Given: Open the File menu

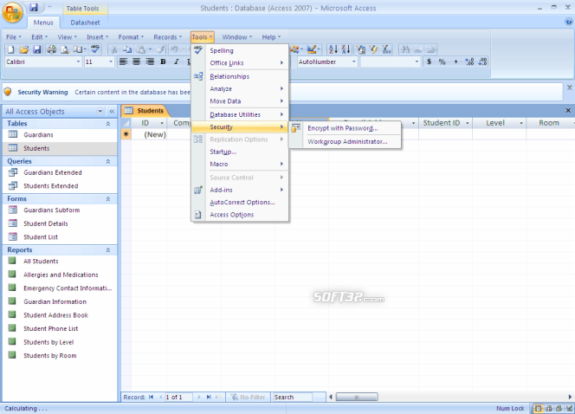Looking at the screenshot, I should click(x=14, y=37).
